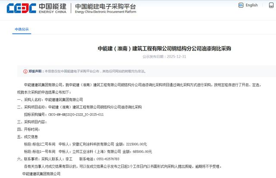Click the 三、采购项目内容 line
The image size is (276, 178).
coord(32,122)
